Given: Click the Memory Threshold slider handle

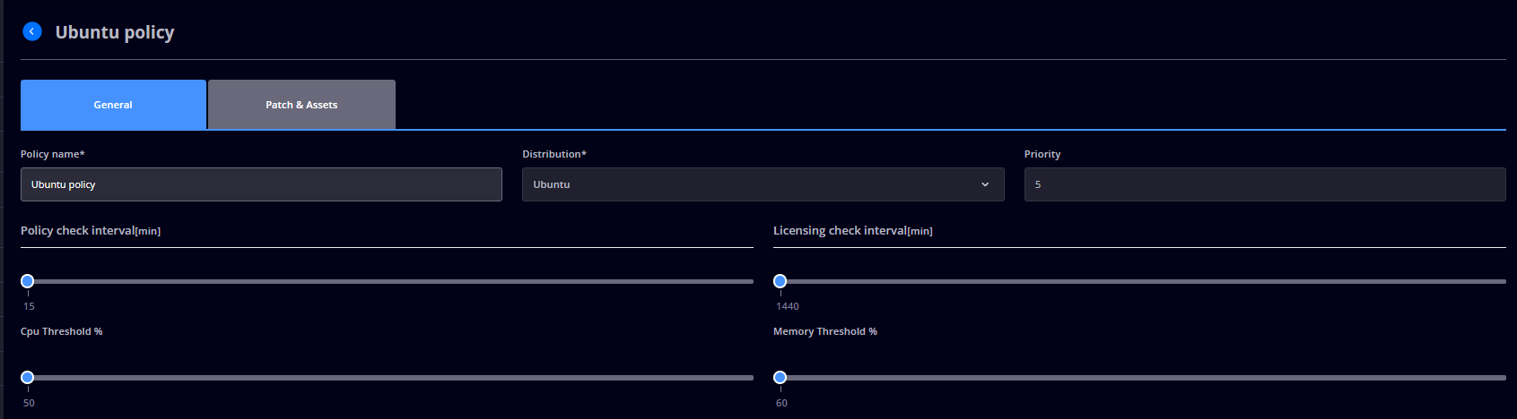Looking at the screenshot, I should 780,378.
